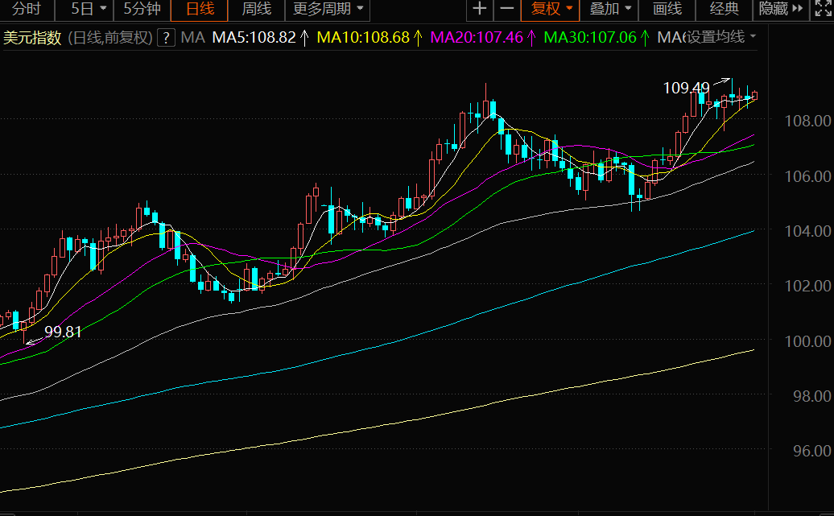Open the 5日 period dropdown
Image resolution: width=834 pixels, height=516 pixels.
pos(88,10)
